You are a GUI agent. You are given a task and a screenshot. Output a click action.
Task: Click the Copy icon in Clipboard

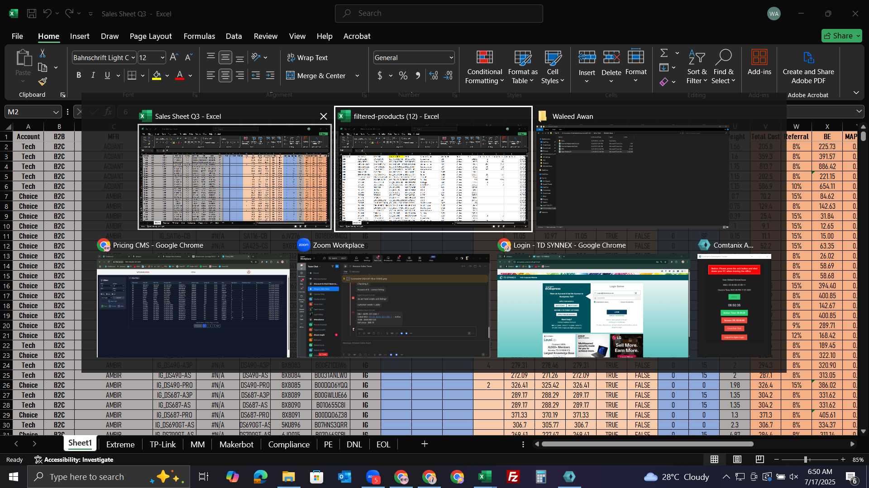pyautogui.click(x=43, y=67)
